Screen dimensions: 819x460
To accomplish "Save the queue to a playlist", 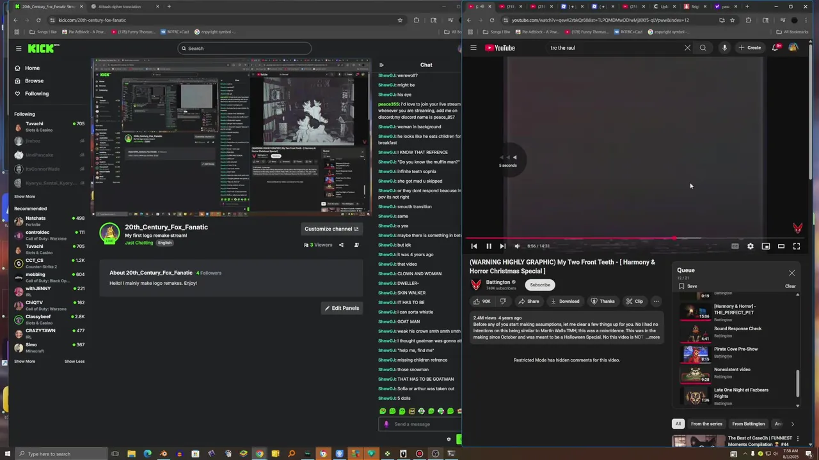I will point(688,286).
